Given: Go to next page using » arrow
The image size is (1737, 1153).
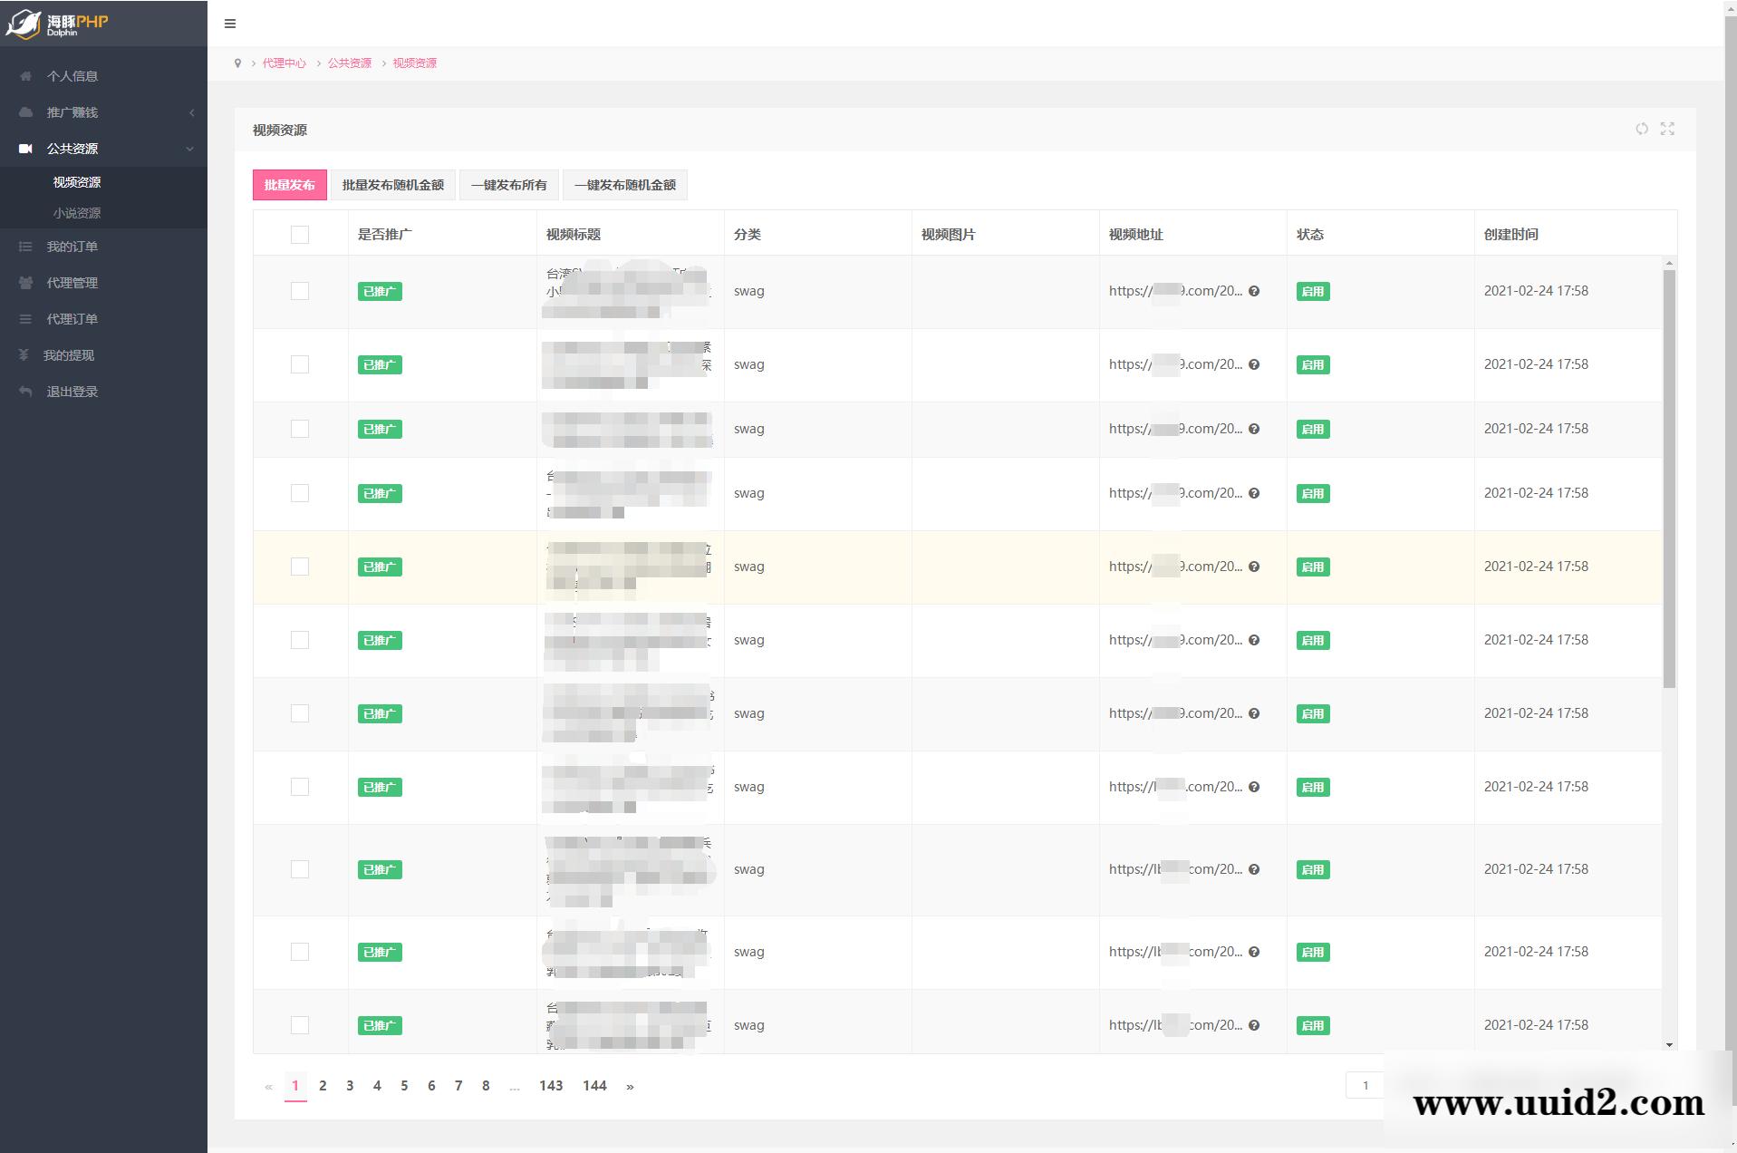Looking at the screenshot, I should point(630,1086).
